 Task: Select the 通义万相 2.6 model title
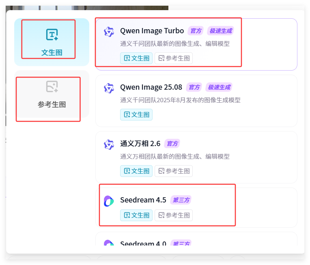tap(140, 144)
